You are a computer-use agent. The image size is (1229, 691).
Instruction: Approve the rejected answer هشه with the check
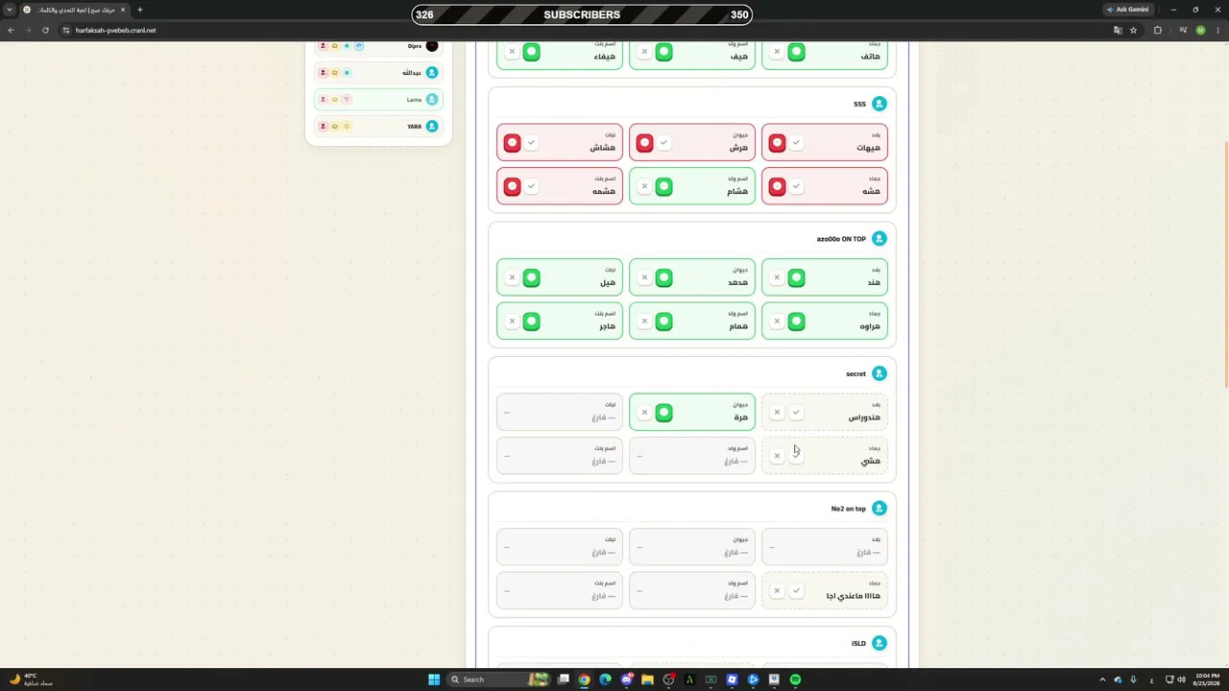796,186
